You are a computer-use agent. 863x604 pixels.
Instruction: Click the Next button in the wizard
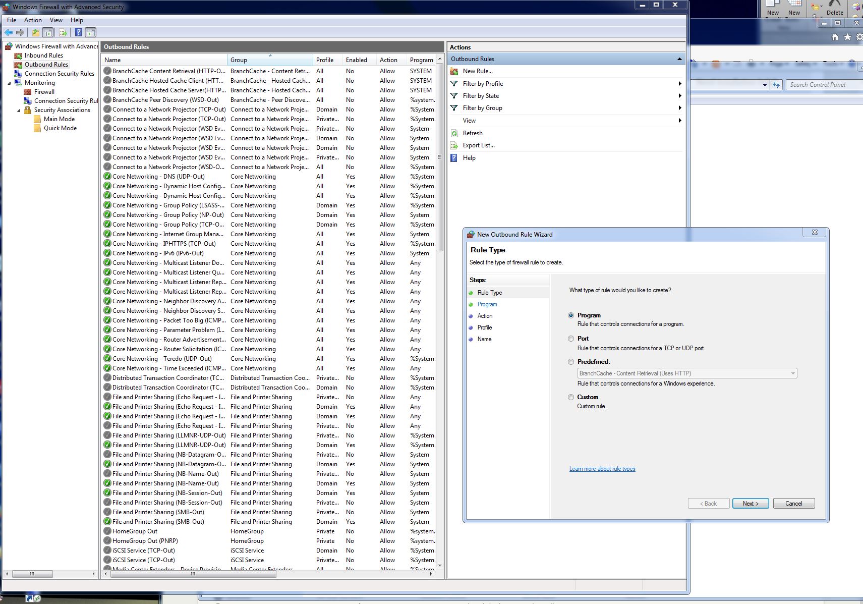pos(751,503)
